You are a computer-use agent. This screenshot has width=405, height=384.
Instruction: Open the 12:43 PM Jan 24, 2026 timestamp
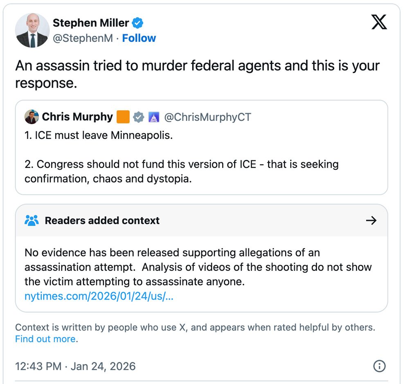(x=75, y=366)
